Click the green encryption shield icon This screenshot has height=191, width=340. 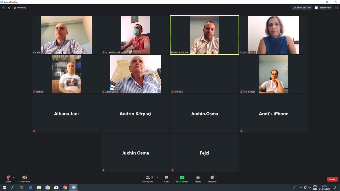coord(9,8)
